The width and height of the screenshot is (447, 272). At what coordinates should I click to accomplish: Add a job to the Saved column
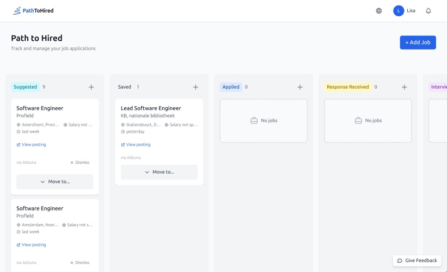tap(195, 87)
